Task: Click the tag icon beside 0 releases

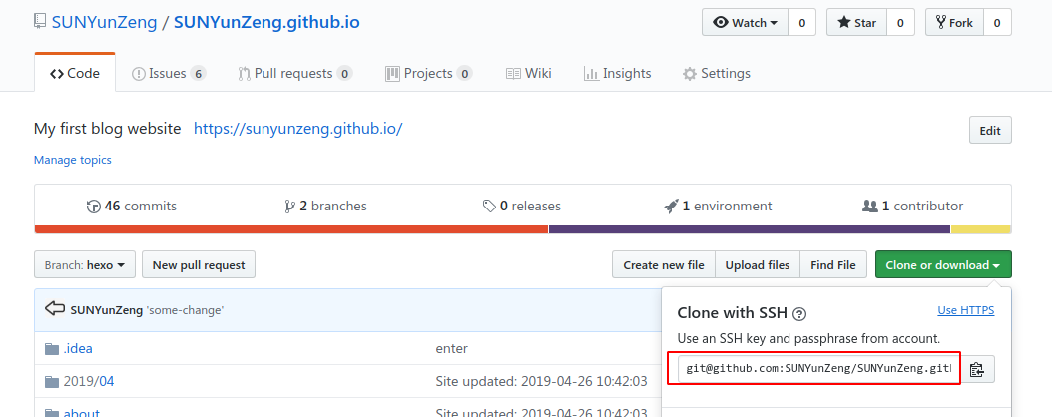Action: [489, 207]
